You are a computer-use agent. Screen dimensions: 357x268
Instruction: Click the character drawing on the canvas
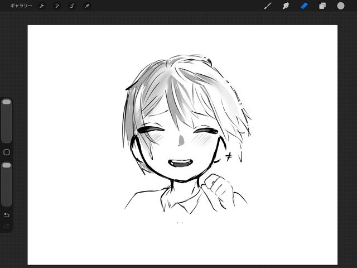click(187, 135)
